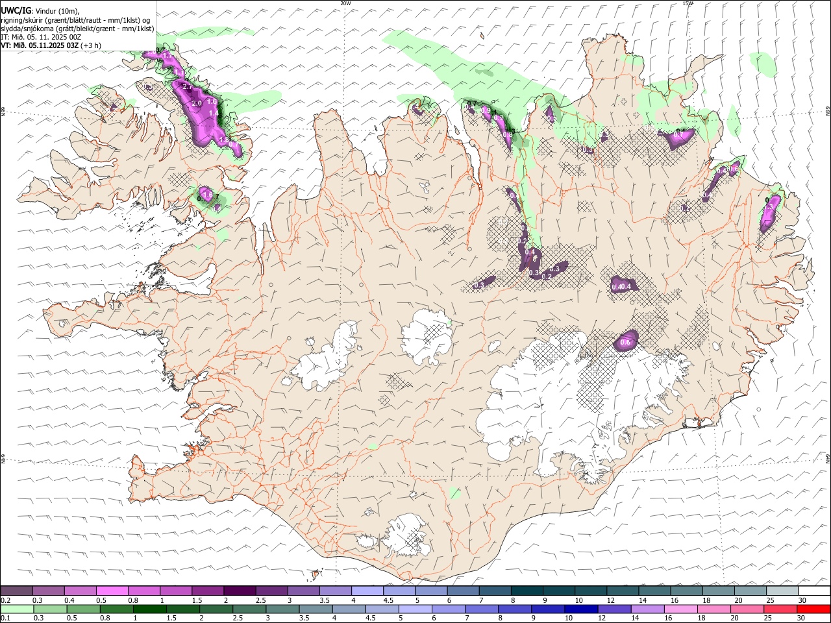
Task: Click upper legend swatch between 4 and 4.5
Action: coord(367,591)
